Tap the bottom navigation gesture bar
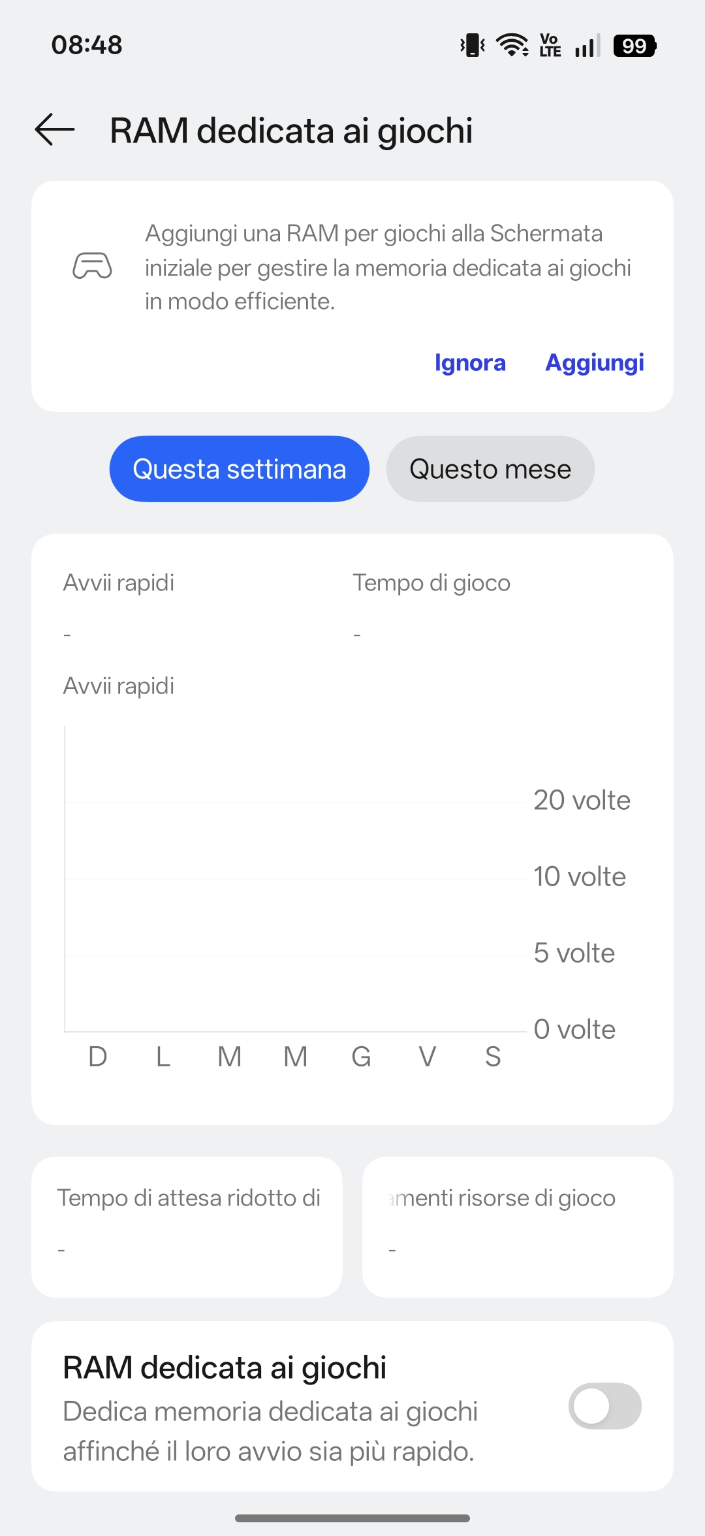The height and width of the screenshot is (1536, 705). tap(352, 1518)
